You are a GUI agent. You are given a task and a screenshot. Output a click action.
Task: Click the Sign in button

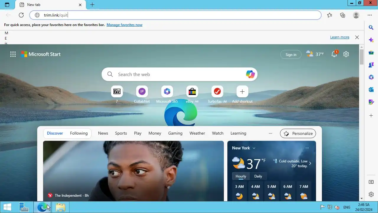tap(291, 54)
